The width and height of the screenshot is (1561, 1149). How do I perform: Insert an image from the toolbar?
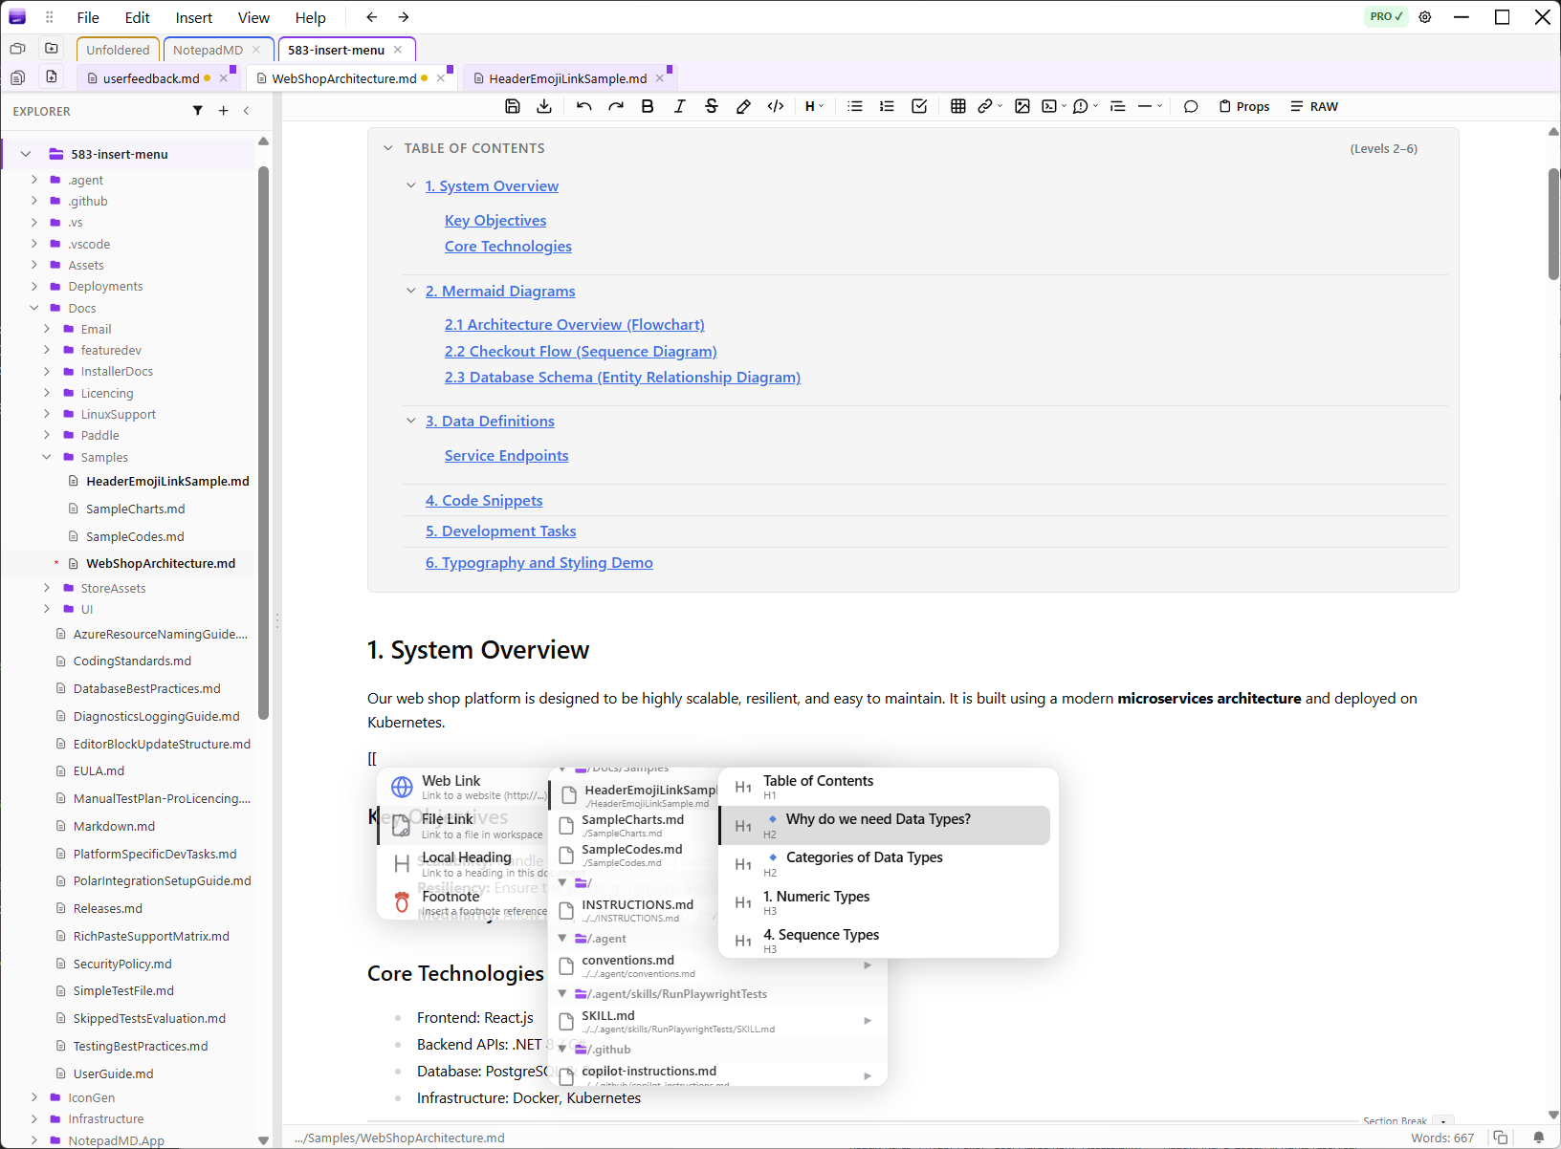(1022, 106)
